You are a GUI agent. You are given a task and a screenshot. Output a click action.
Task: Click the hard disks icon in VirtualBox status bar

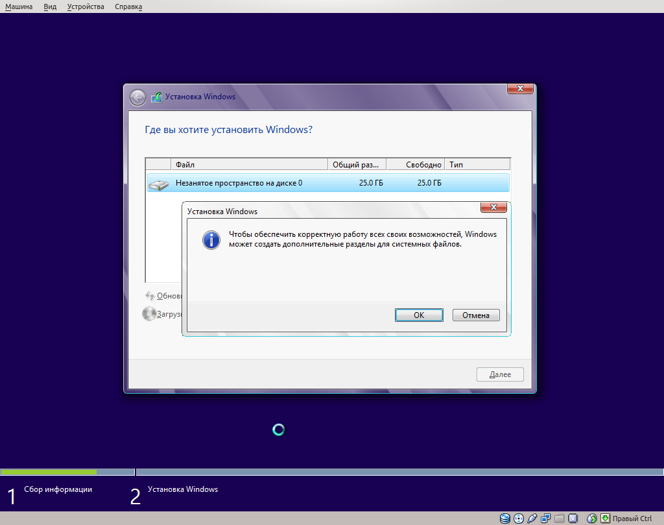(x=504, y=519)
